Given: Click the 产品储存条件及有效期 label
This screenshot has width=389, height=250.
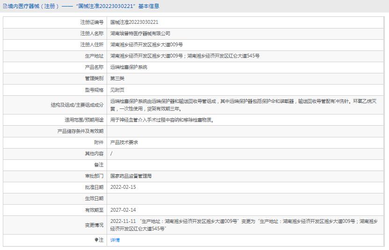Looking at the screenshot, I should [x=80, y=131].
